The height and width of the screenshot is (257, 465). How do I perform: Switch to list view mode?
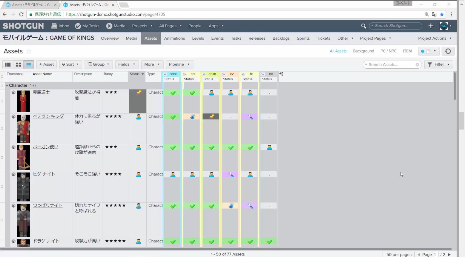pos(29,64)
